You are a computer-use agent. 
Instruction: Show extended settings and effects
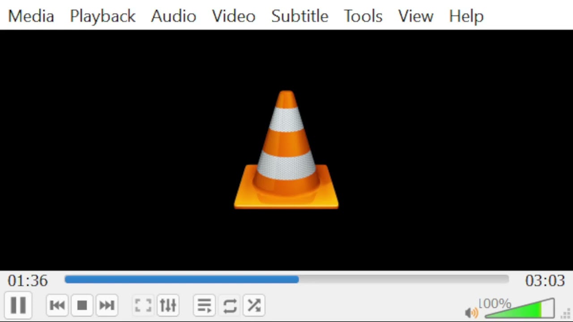(x=168, y=305)
